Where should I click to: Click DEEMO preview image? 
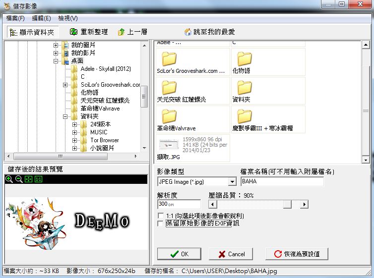(76, 223)
